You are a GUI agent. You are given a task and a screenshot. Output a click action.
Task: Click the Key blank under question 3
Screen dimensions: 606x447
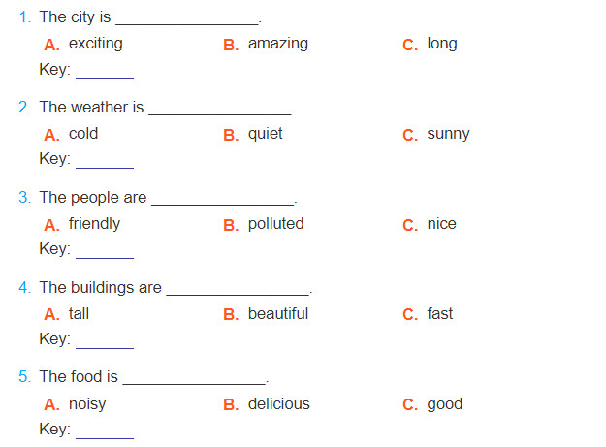105,251
